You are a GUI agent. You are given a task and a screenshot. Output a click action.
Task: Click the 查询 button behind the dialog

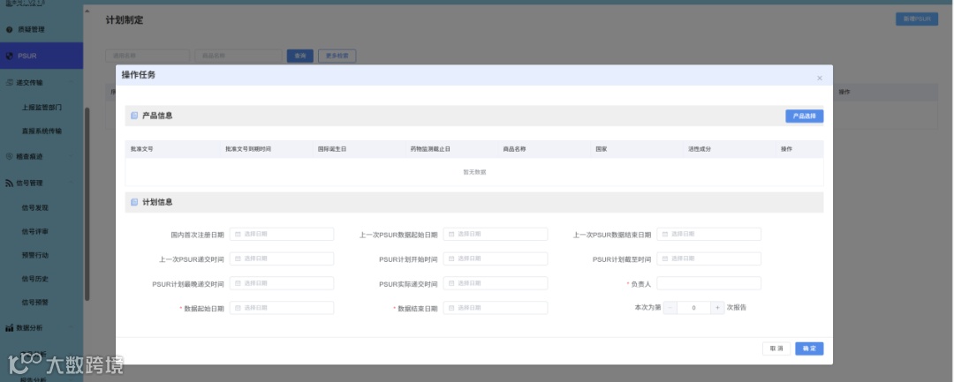pyautogui.click(x=300, y=56)
